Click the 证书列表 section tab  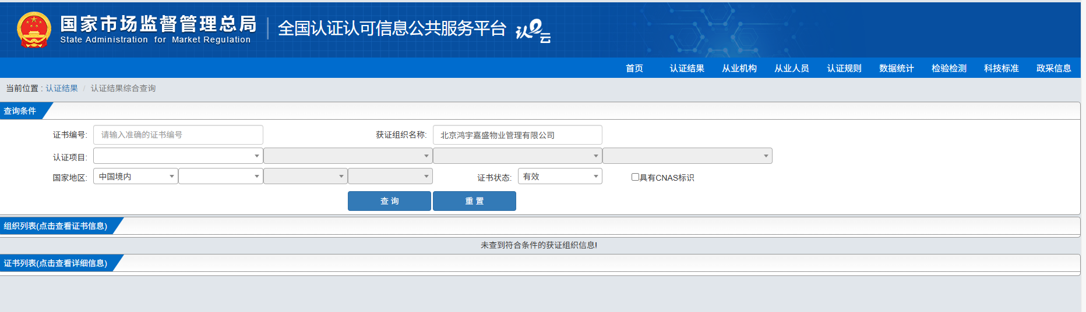click(58, 263)
